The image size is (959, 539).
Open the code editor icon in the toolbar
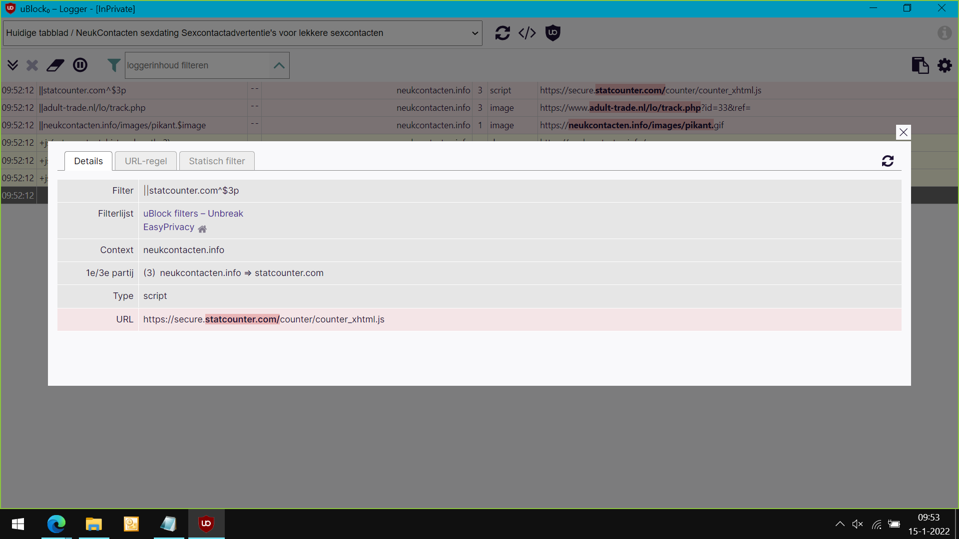(527, 33)
